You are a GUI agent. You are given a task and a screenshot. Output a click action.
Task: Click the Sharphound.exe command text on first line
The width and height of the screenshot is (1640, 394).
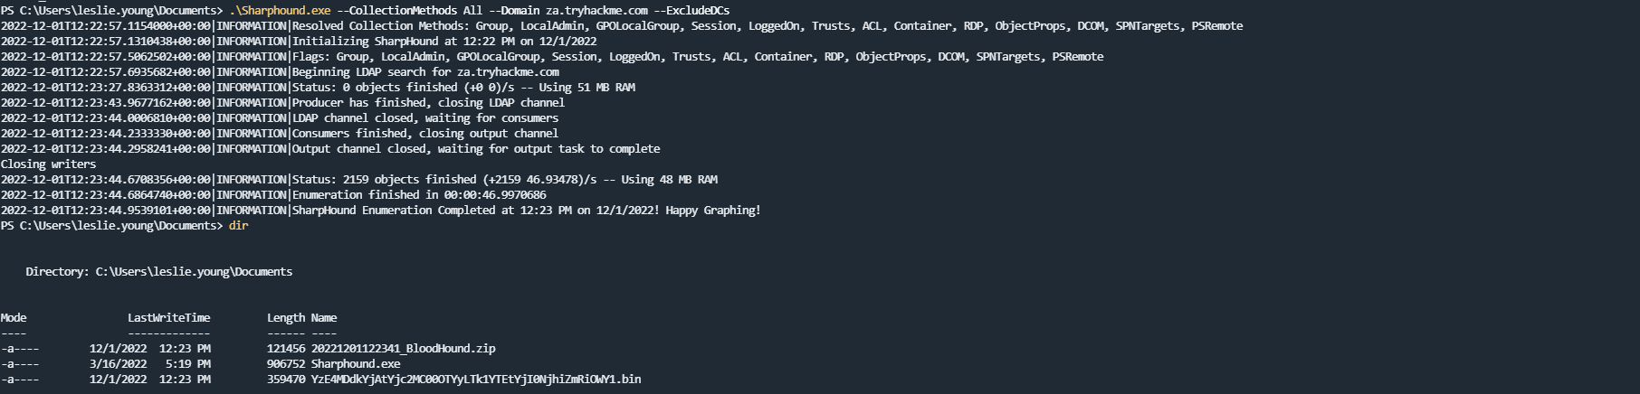pos(280,10)
